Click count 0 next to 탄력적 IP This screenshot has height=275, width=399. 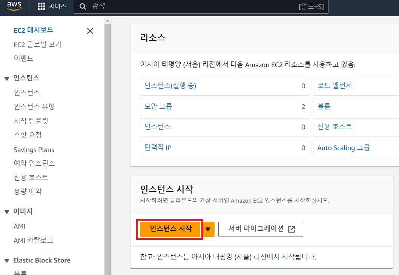(x=303, y=148)
